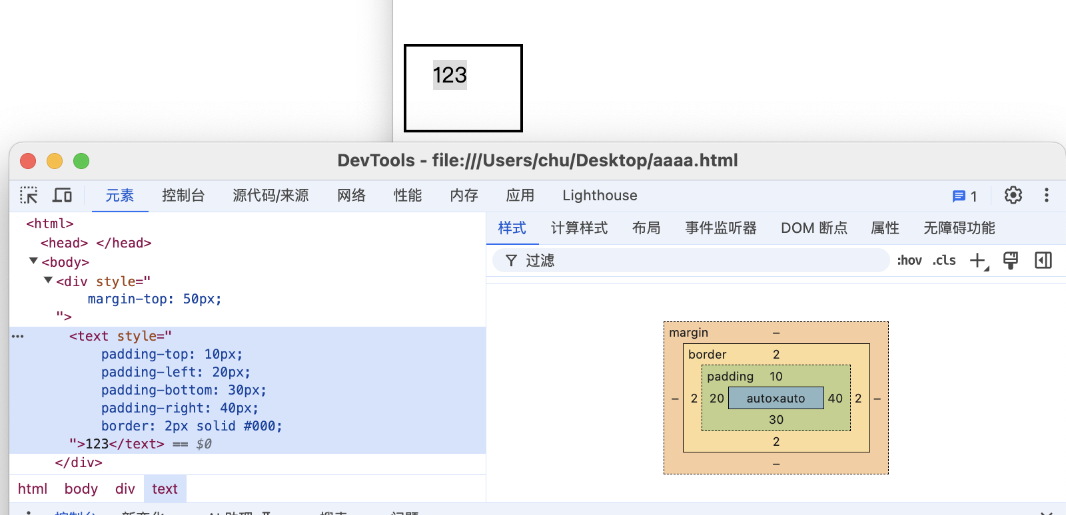The width and height of the screenshot is (1066, 515).
Task: Open the Lighthouse panel tab
Action: coord(599,196)
